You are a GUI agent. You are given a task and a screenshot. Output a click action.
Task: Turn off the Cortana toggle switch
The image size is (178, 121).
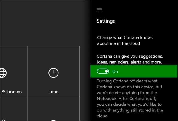tap(103, 72)
